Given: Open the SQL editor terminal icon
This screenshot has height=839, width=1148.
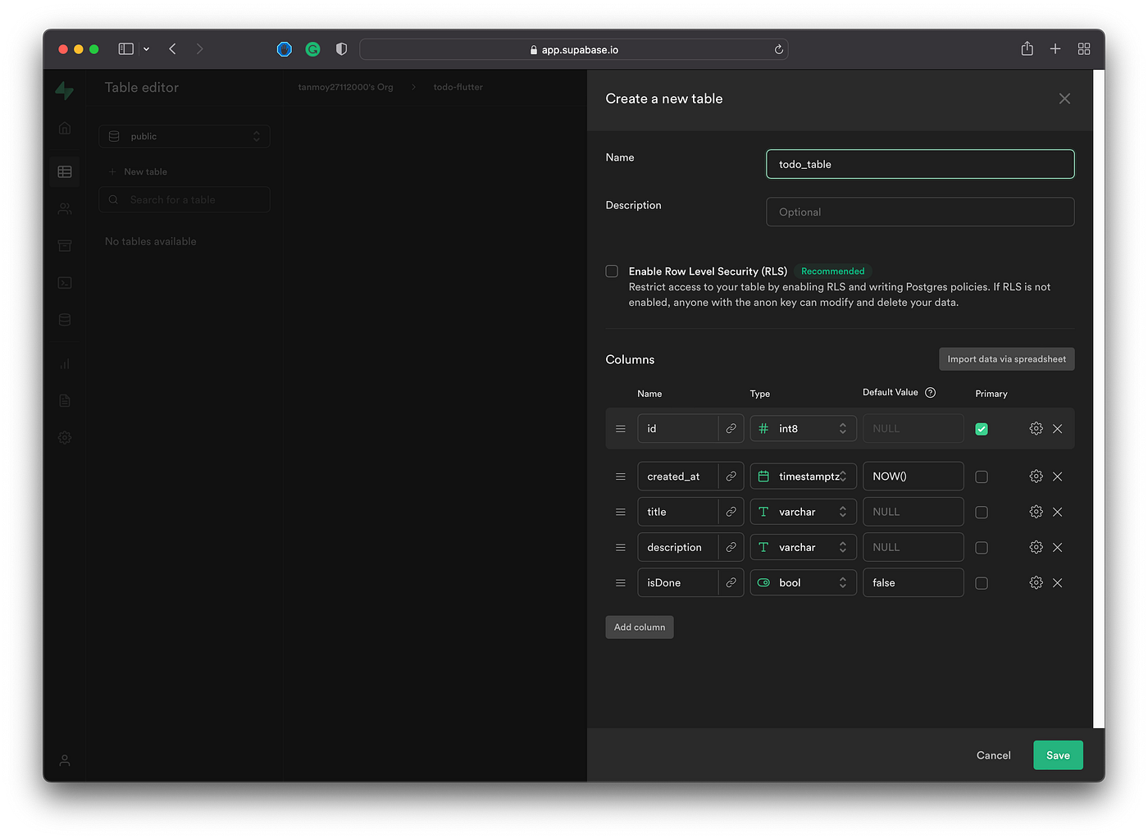Looking at the screenshot, I should point(65,282).
